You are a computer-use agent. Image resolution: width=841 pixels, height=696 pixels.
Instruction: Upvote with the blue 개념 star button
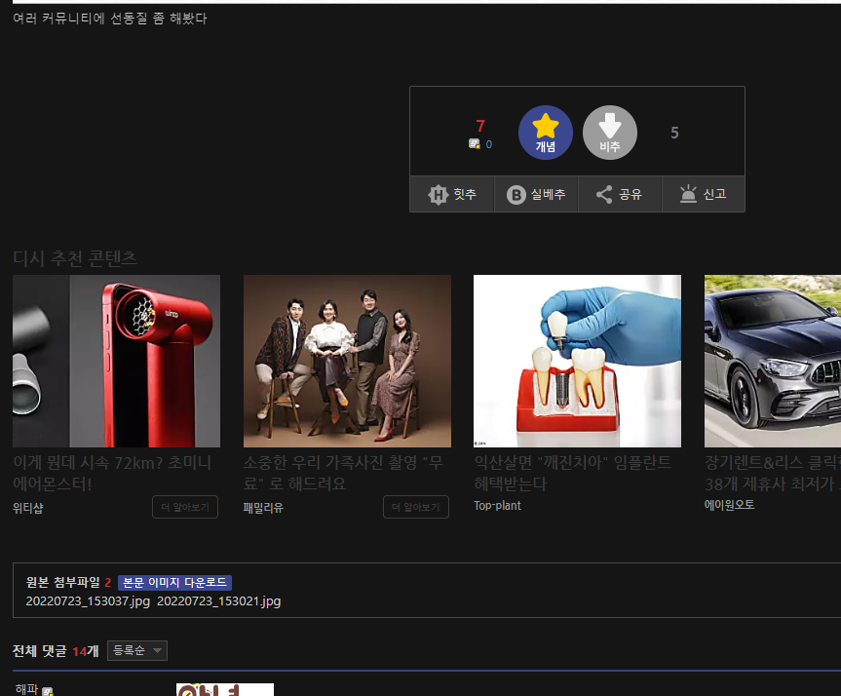point(545,133)
